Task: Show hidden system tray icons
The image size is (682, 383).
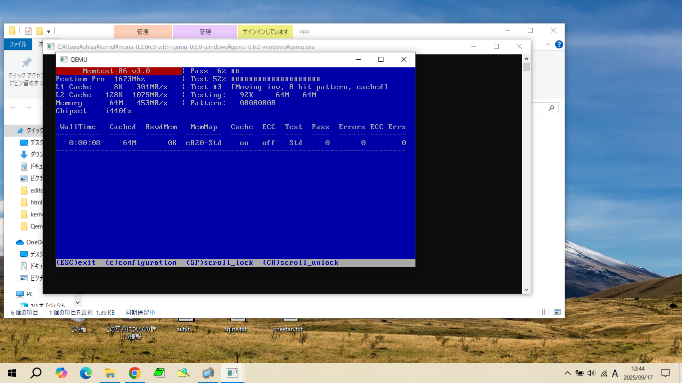Action: pyautogui.click(x=568, y=373)
